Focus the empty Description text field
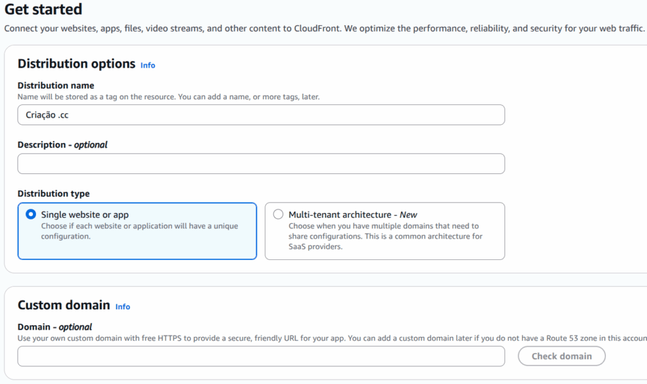Screen dimensions: 647x384 coord(260,164)
